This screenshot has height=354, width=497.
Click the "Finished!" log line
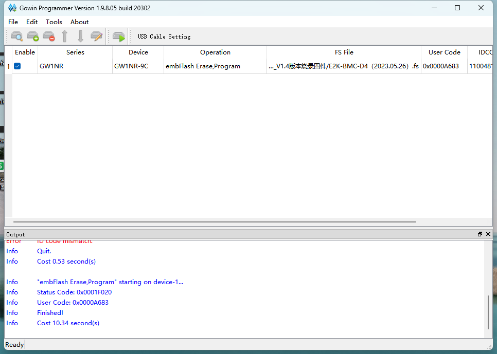50,312
